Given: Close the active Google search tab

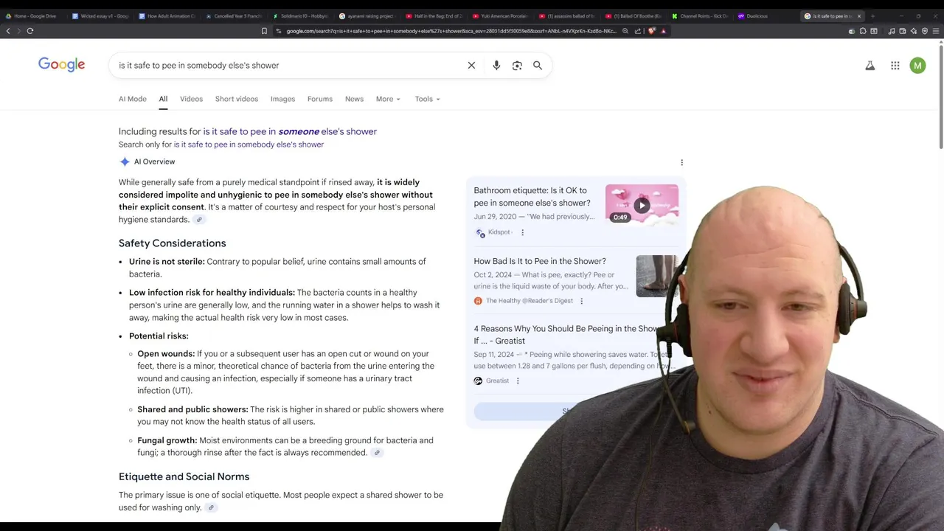Looking at the screenshot, I should (858, 16).
